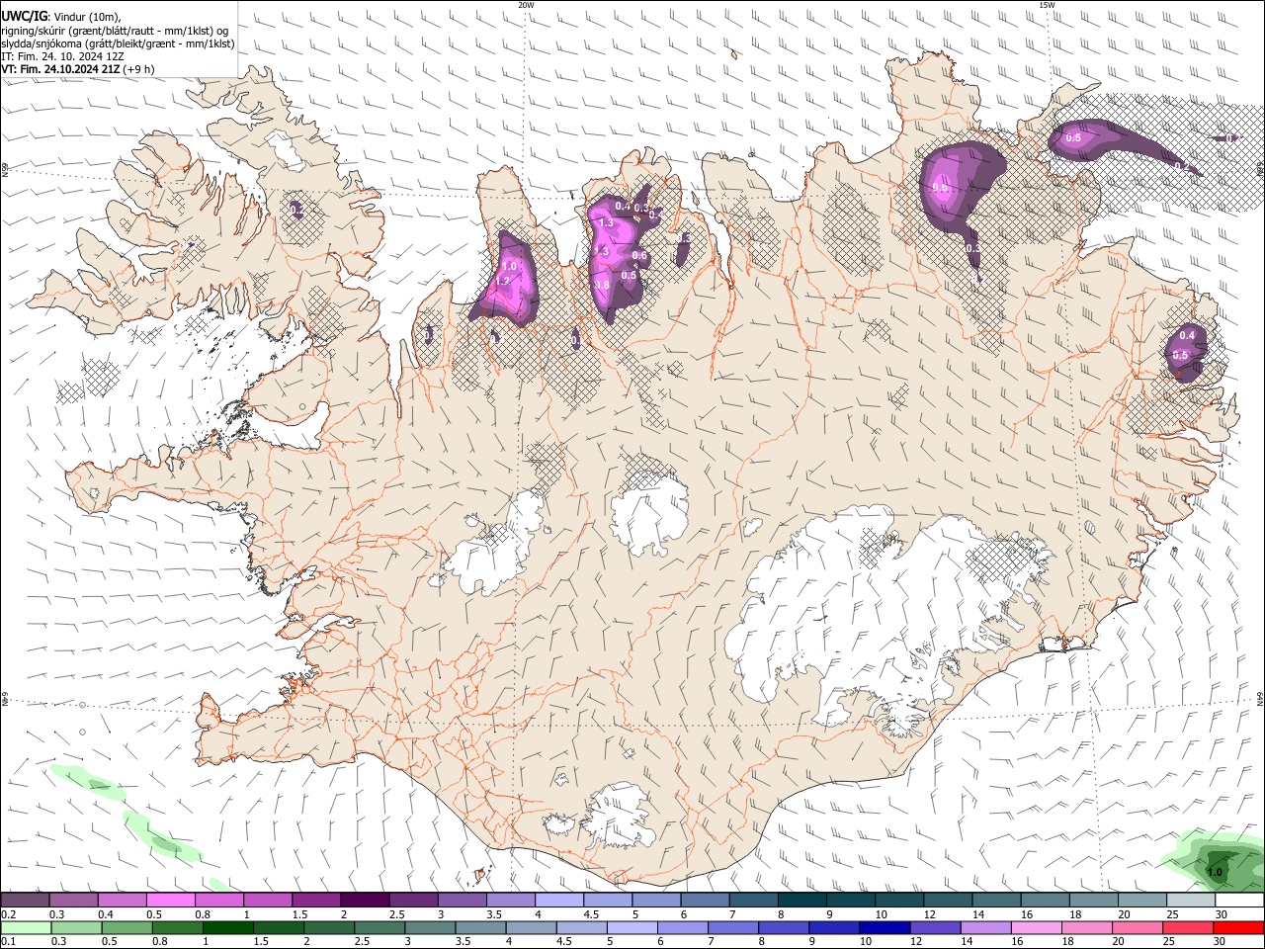Click the 'UWC/IG' title in the header box
This screenshot has height=949, width=1265.
click(24, 17)
